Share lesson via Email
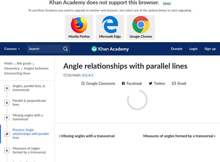 (179, 83)
